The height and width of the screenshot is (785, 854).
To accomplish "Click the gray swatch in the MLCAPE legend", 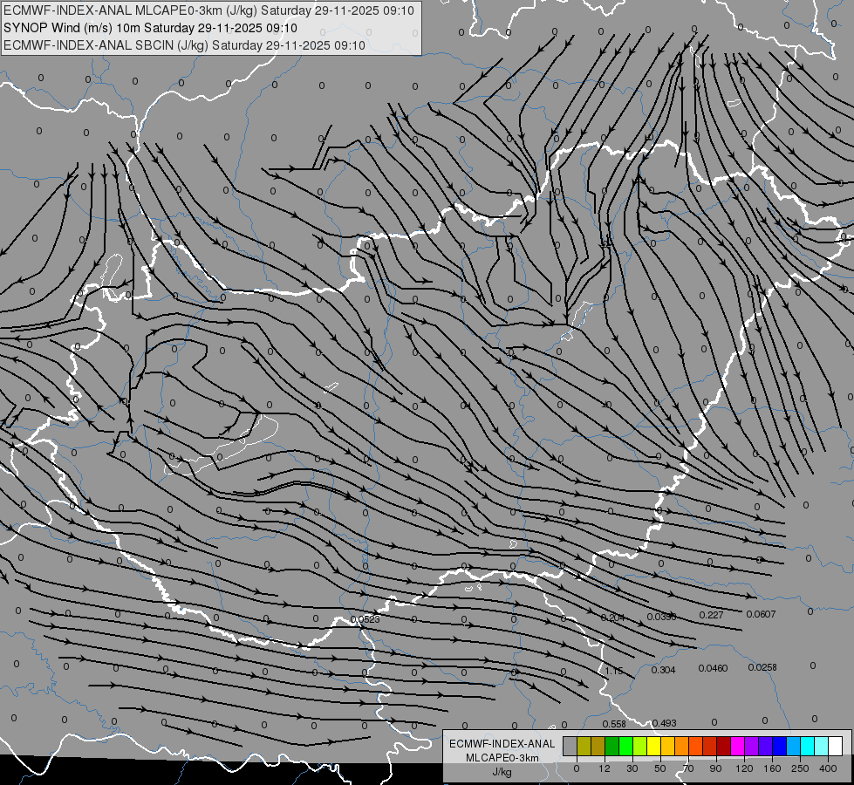I will click(570, 746).
